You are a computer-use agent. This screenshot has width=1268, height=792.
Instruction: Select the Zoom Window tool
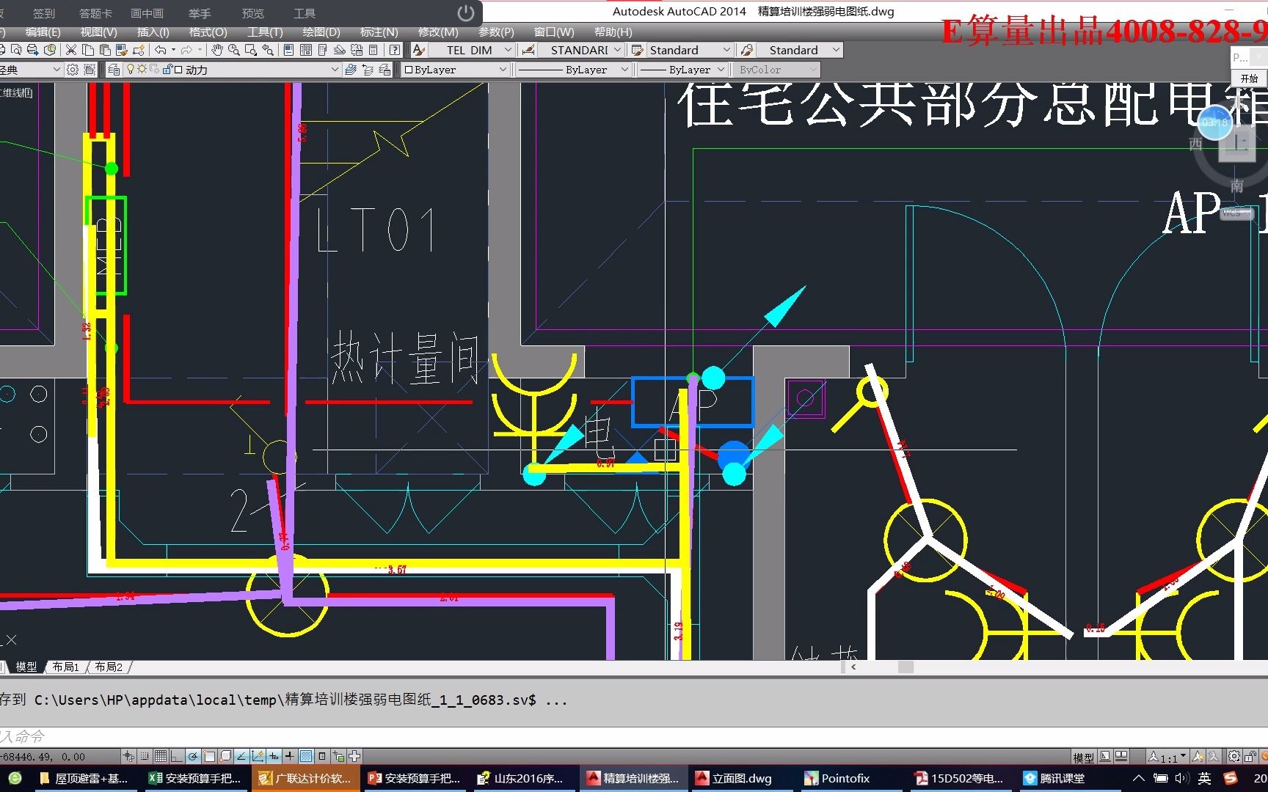click(251, 50)
